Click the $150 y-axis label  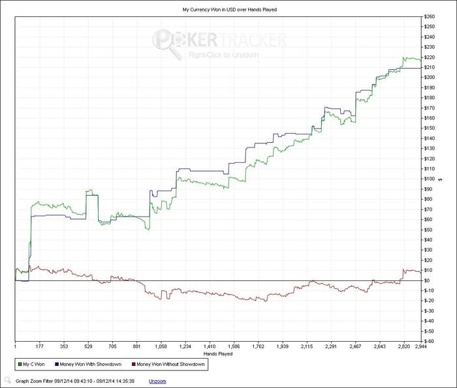click(428, 128)
